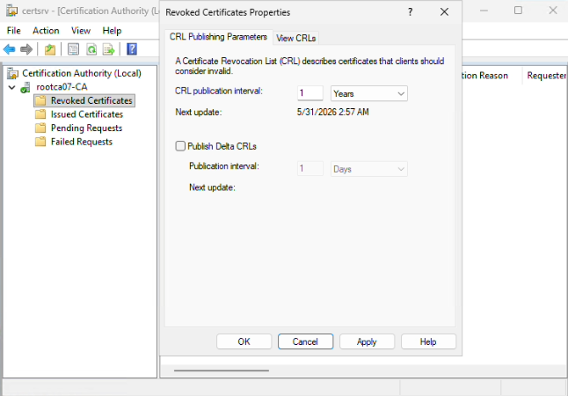Screen dimensions: 568x396
Task: Click the CRL publication interval number field
Action: [310, 93]
